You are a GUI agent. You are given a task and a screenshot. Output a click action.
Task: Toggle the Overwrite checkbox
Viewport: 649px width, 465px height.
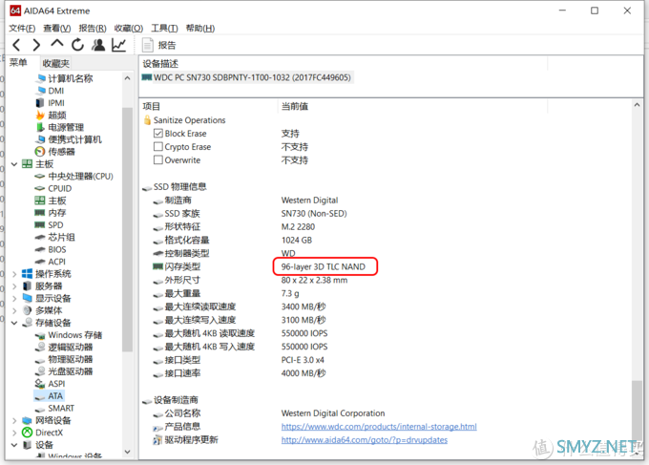click(x=158, y=159)
